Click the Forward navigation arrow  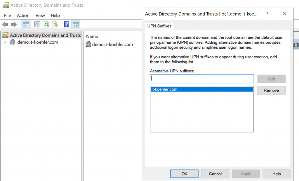pyautogui.click(x=13, y=24)
